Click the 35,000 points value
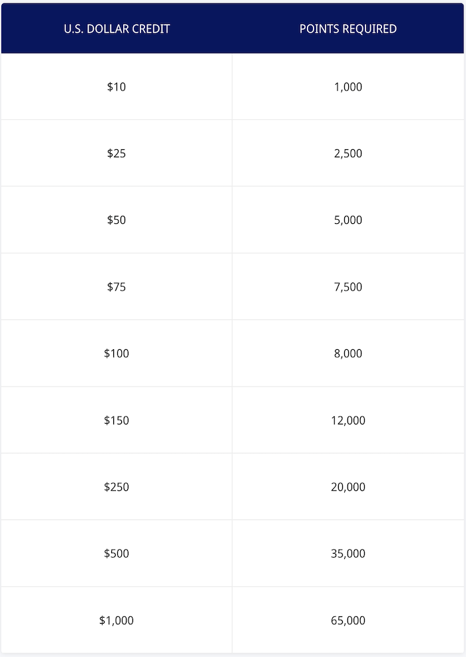The image size is (466, 657). (348, 554)
